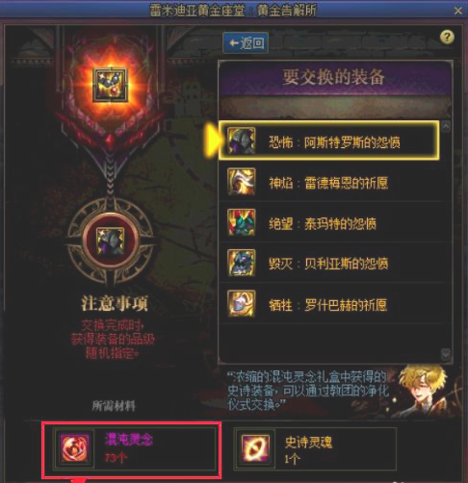Click the 绝望:泰玛特的怨愤 equipment icon

point(242,222)
